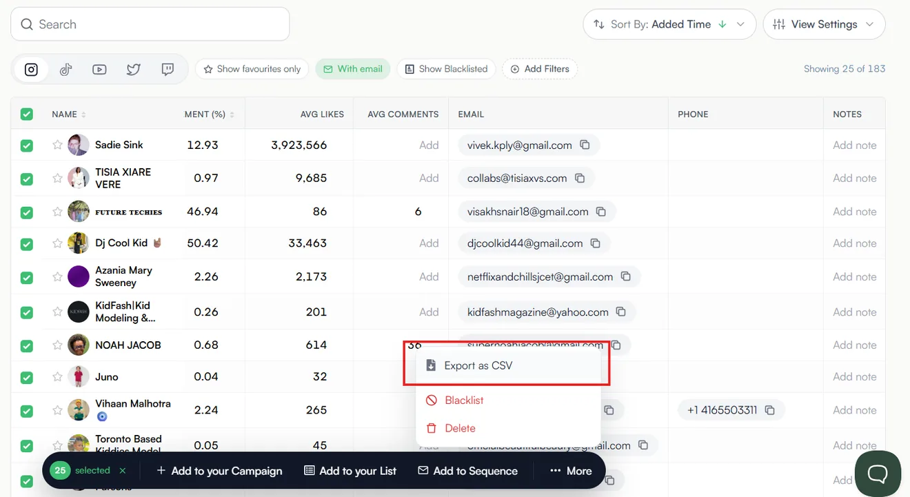This screenshot has width=910, height=497.
Task: Click Add to your List
Action: pyautogui.click(x=350, y=471)
